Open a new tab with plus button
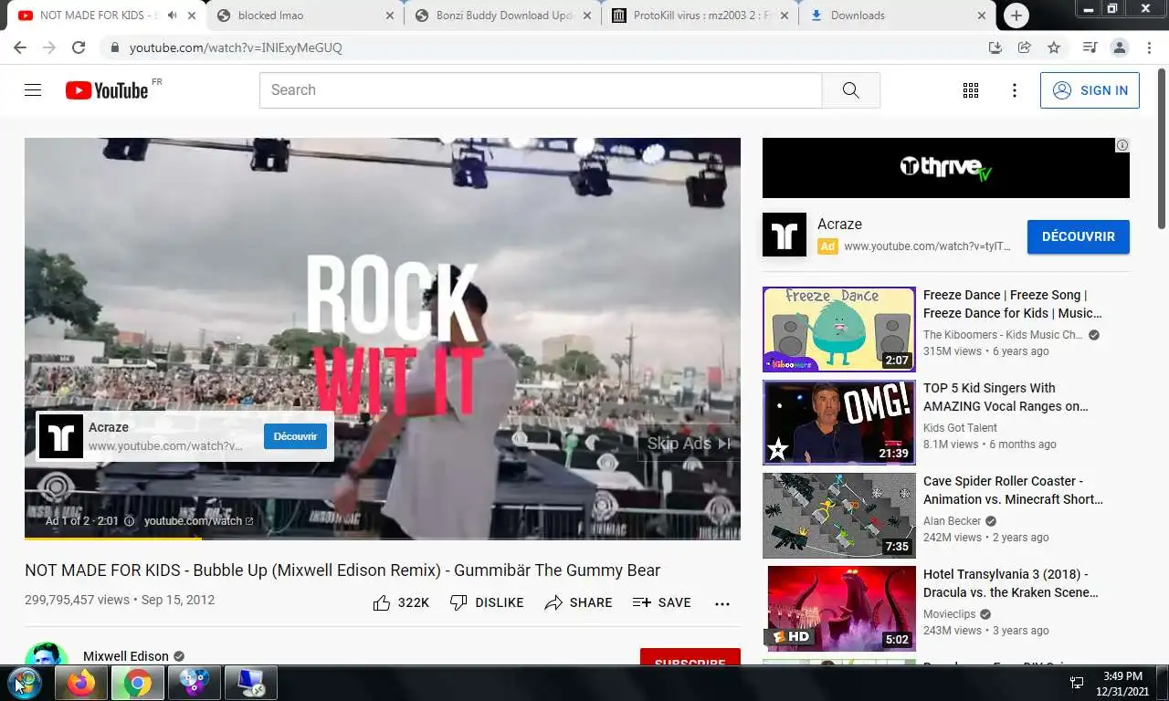Viewport: 1169px width, 701px height. click(x=1016, y=16)
